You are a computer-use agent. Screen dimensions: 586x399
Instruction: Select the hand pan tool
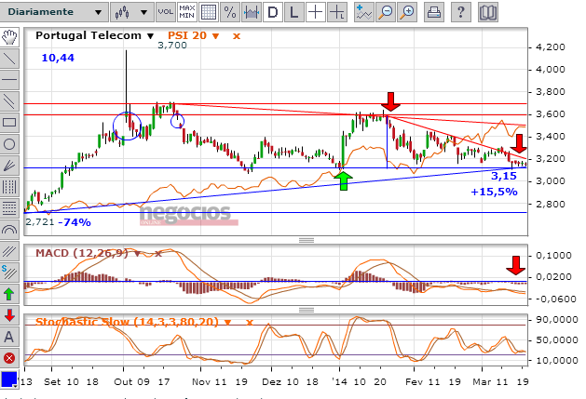(x=9, y=36)
